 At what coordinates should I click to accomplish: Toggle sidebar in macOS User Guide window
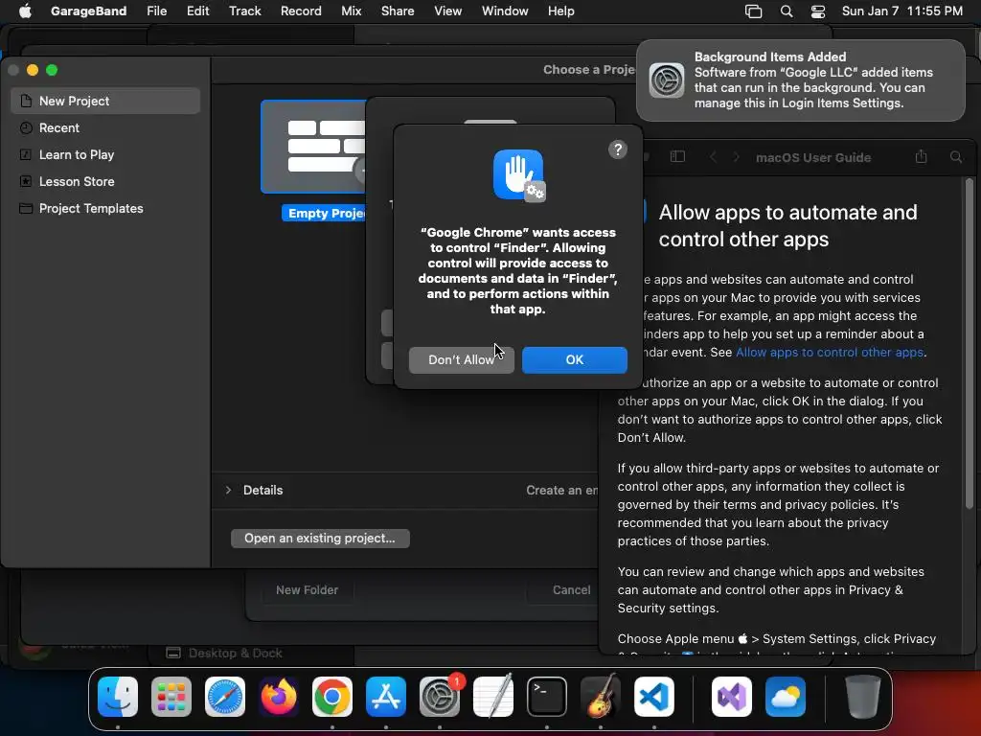click(x=677, y=157)
